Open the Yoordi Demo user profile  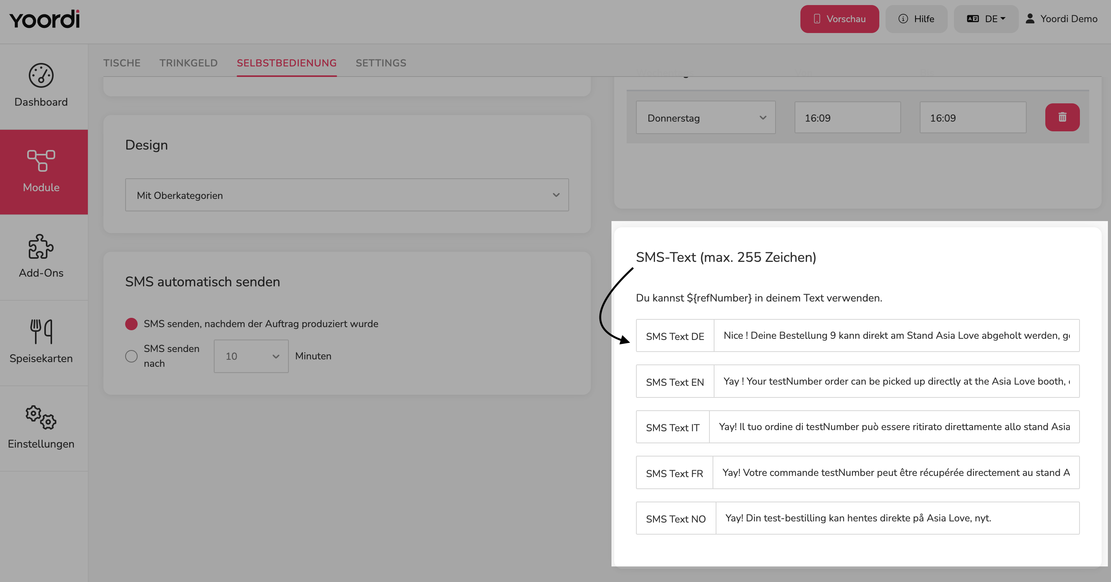[1061, 19]
